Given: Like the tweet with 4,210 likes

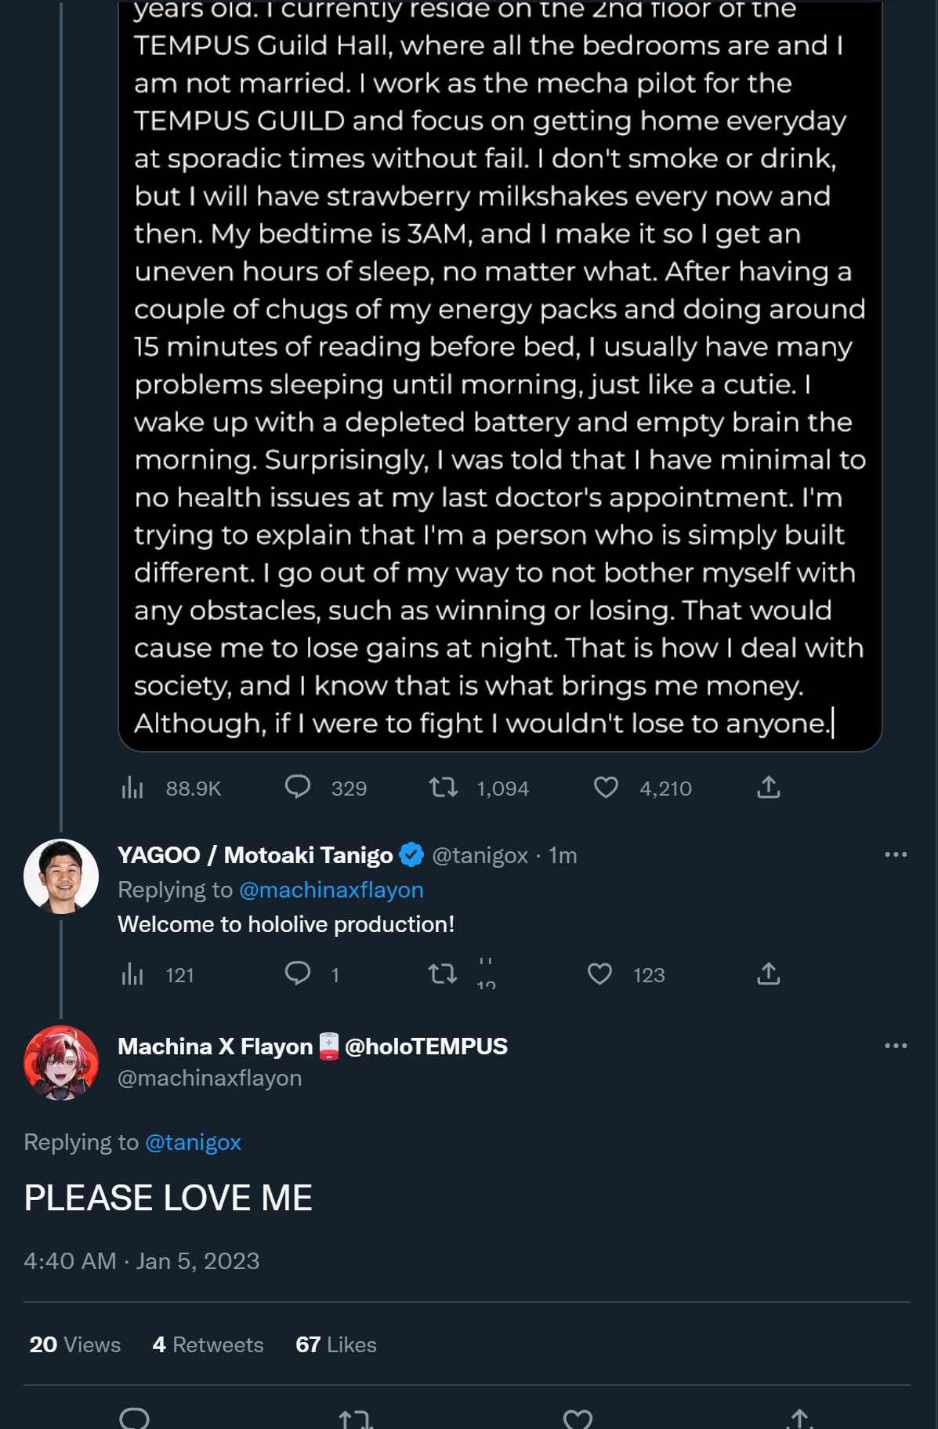Looking at the screenshot, I should tap(606, 787).
